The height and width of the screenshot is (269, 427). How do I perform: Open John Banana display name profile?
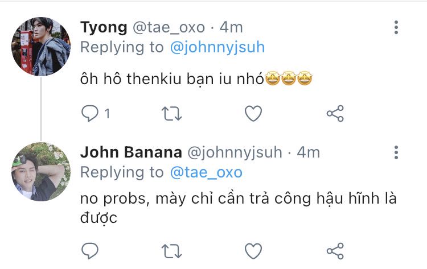[132, 152]
